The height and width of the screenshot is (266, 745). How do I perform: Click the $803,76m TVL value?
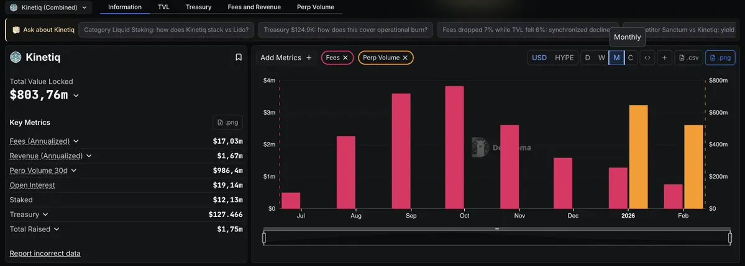tap(39, 95)
